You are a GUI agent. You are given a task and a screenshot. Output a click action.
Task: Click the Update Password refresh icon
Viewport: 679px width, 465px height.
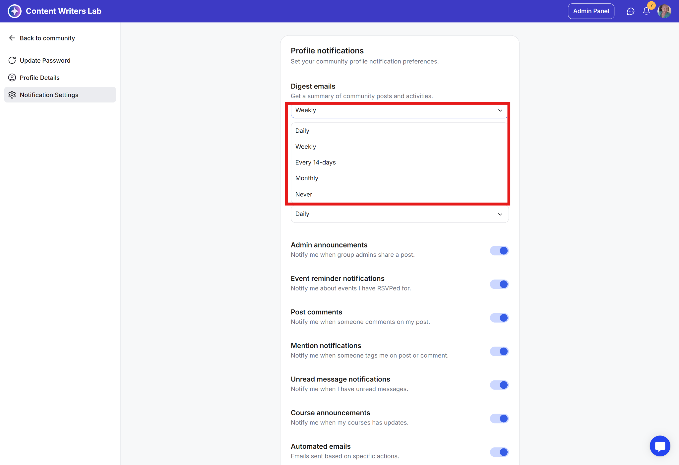coord(12,60)
